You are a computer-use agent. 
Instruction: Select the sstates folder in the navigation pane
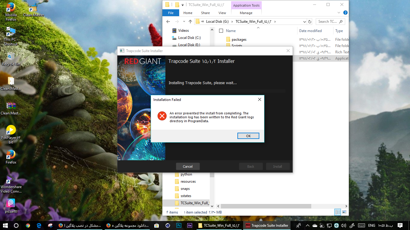pos(186,196)
